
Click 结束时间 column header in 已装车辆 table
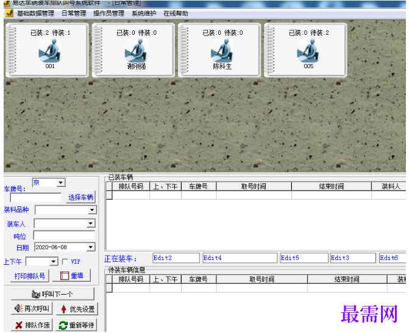332,186
